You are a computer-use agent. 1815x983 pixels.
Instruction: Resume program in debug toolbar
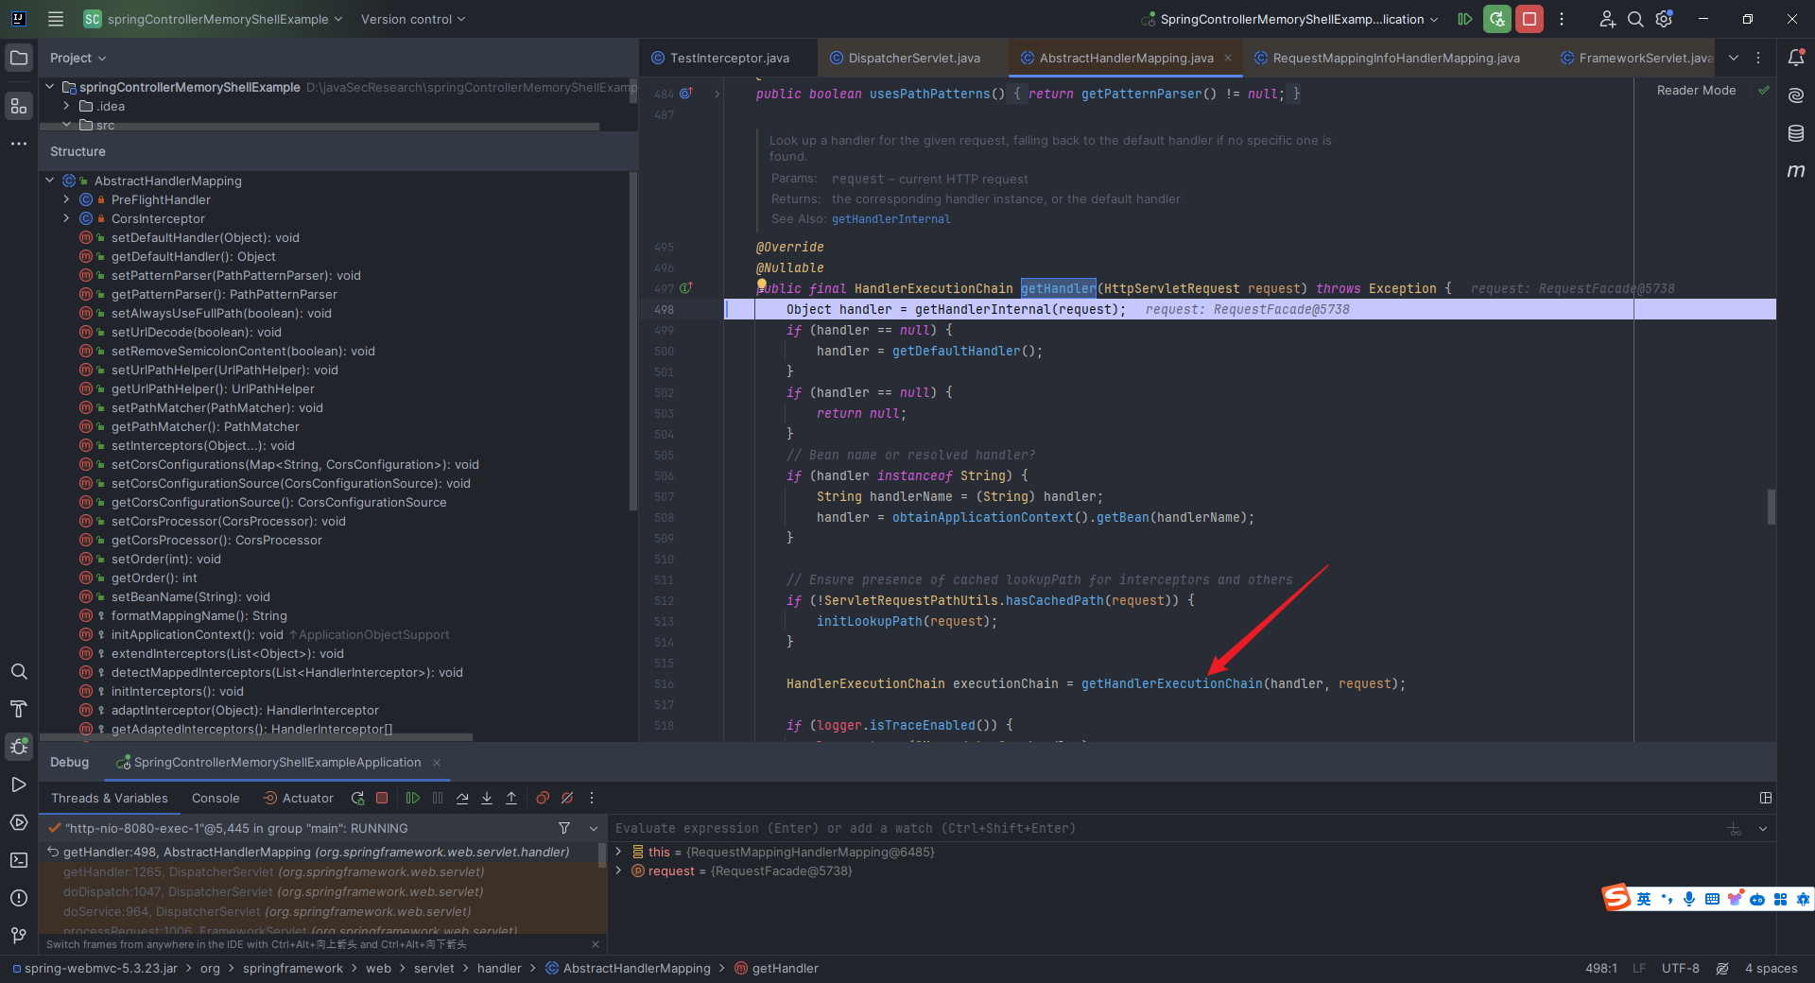(413, 799)
